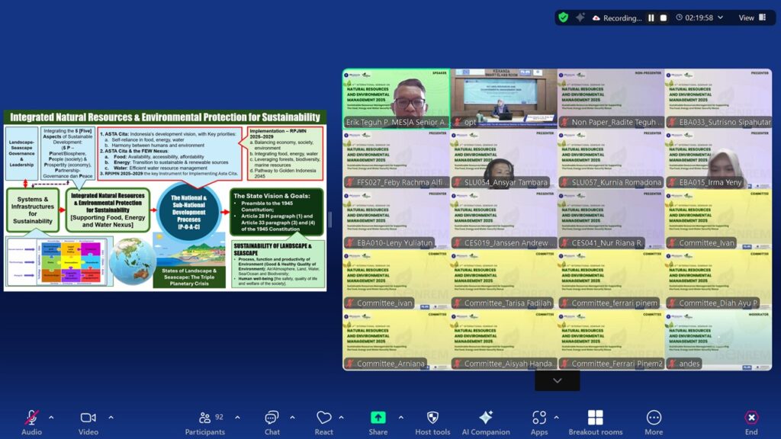This screenshot has height=439, width=781.
Task: Open the More options menu
Action: (654, 418)
